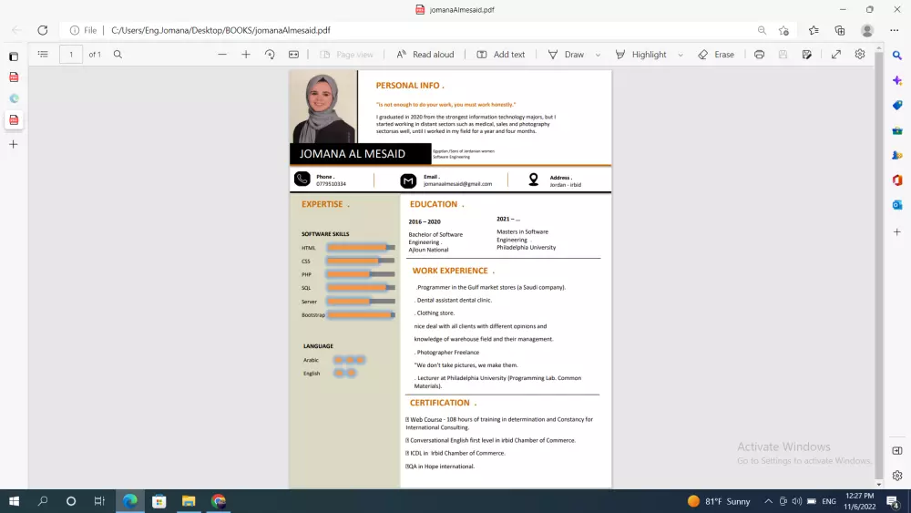Open Shopping tag icon in sidebar
Image resolution: width=911 pixels, height=513 pixels.
897,105
